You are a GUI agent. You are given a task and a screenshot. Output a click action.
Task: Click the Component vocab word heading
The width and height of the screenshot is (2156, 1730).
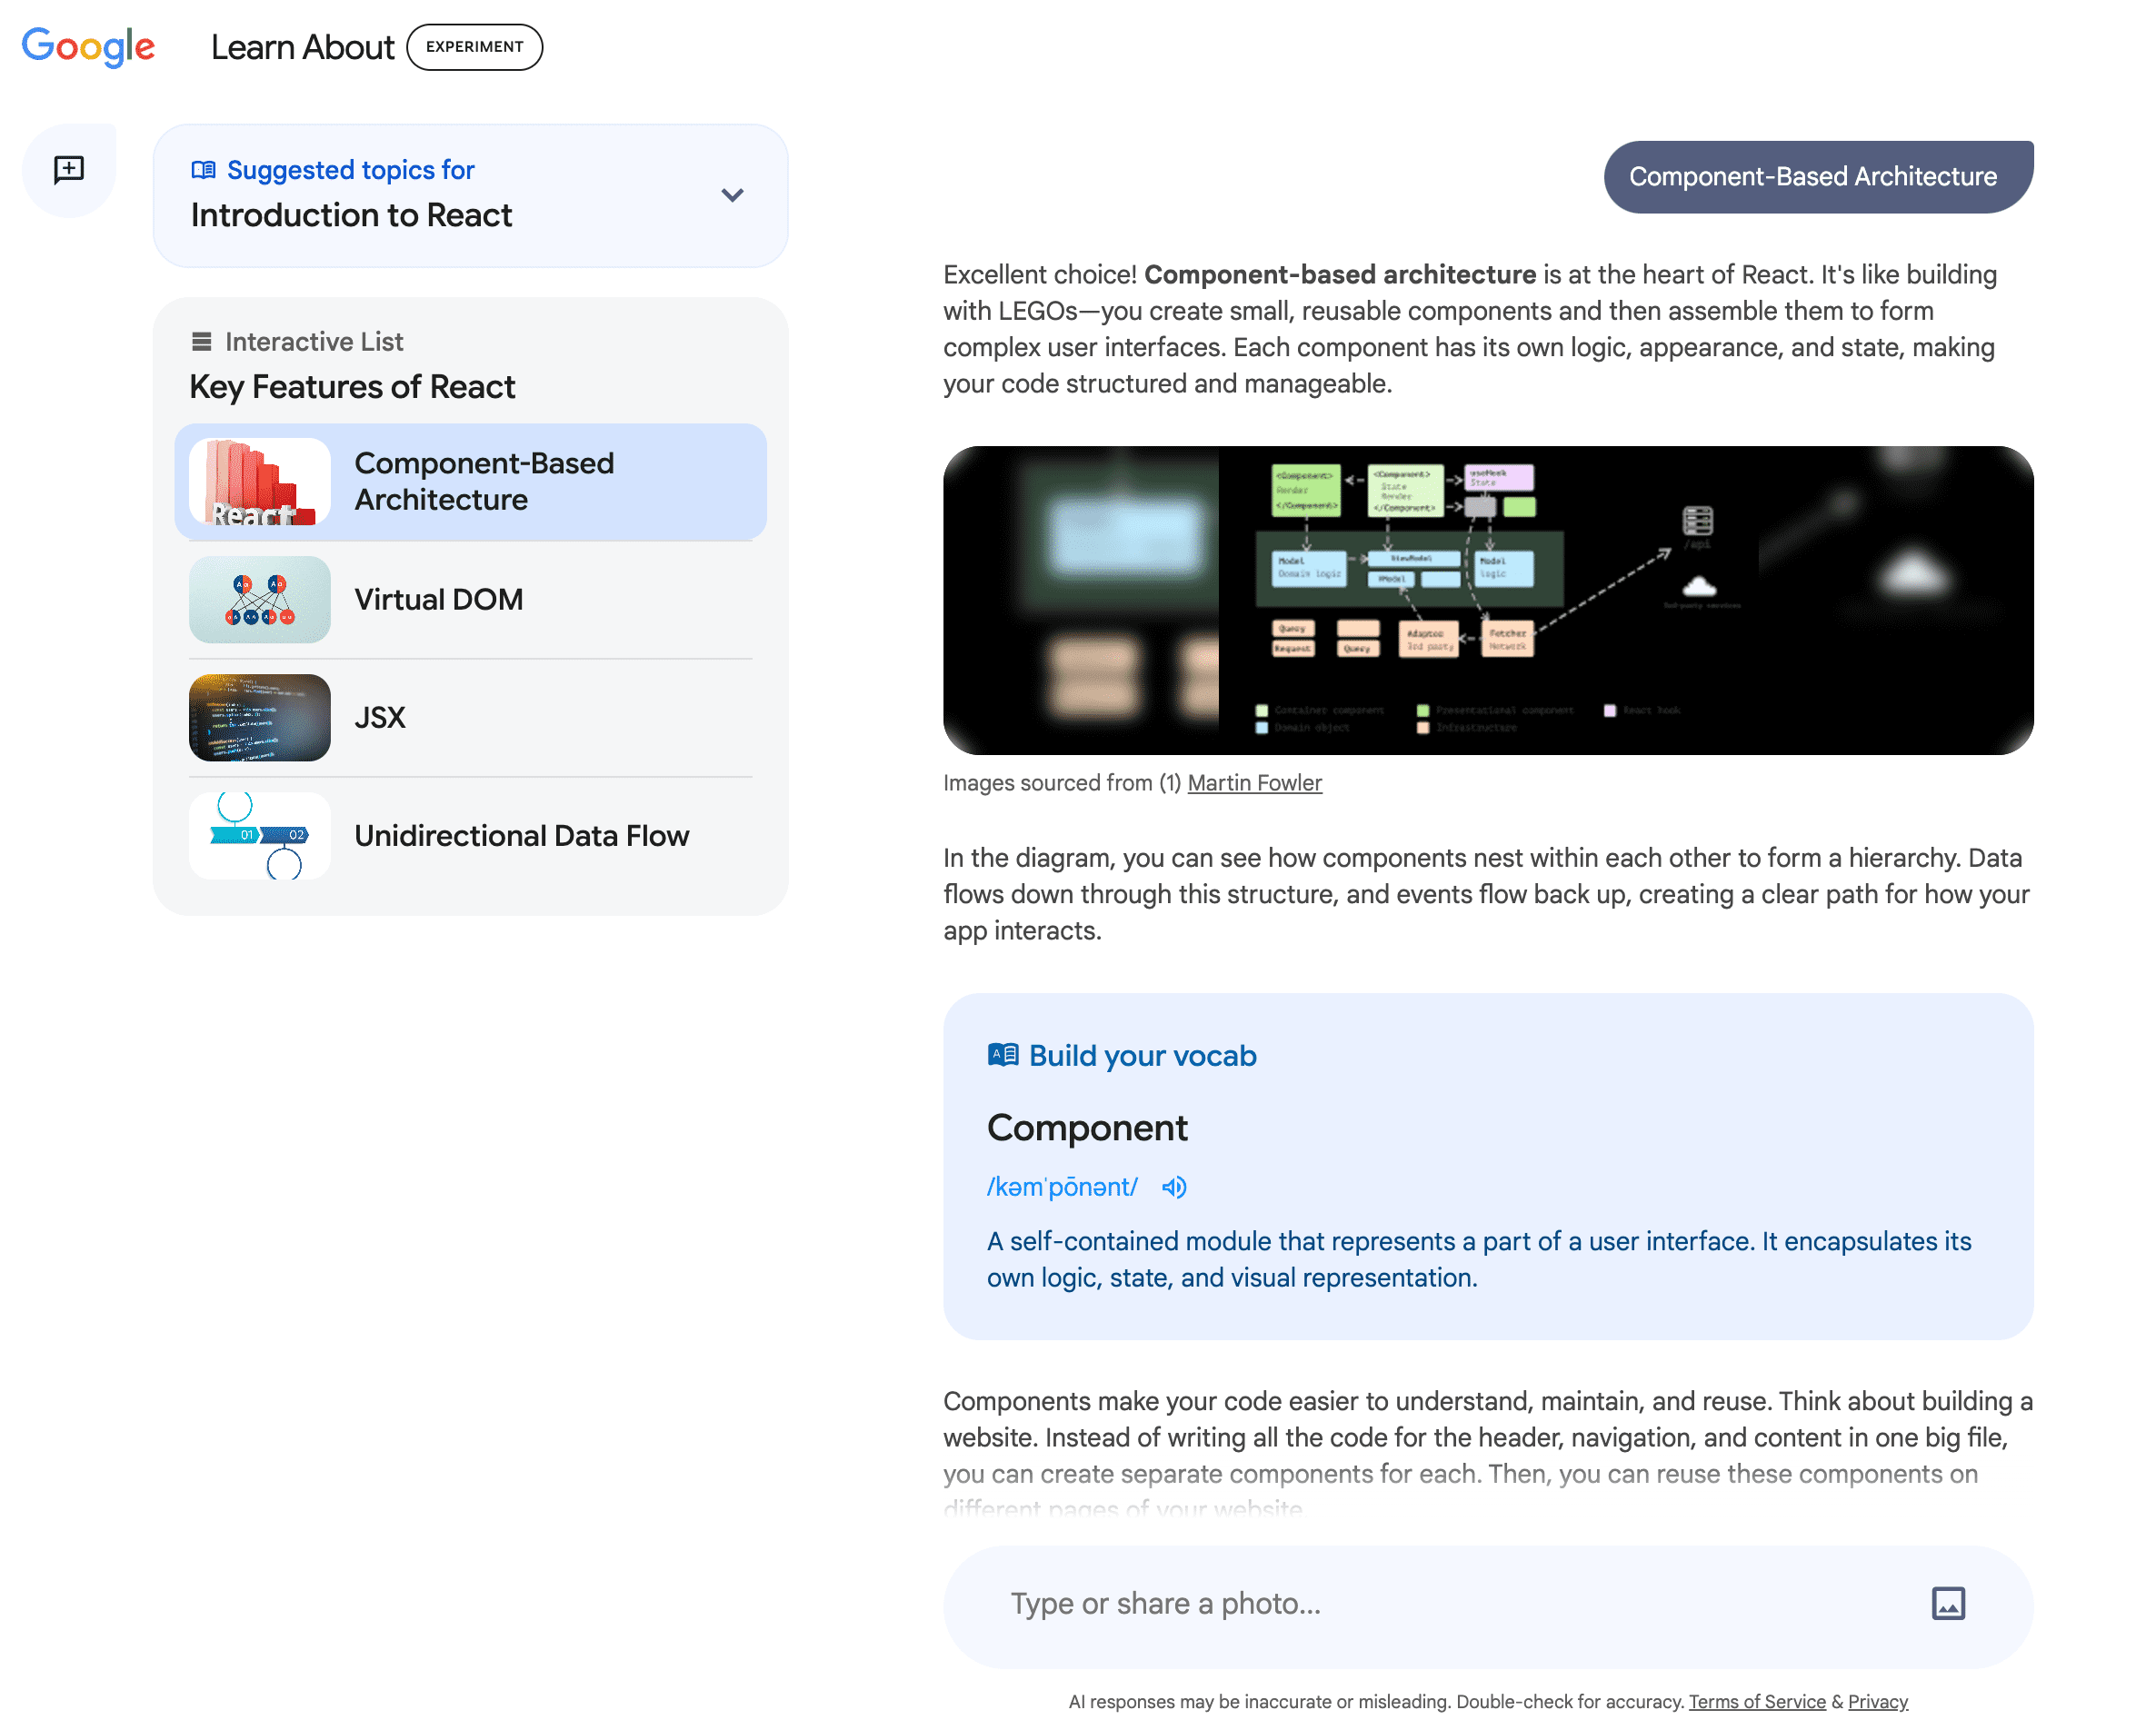1087,1128
